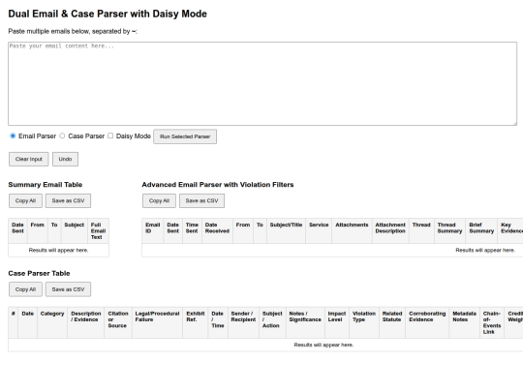523x392 pixels.
Task: Select the Email Parser radio button
Action: click(x=13, y=136)
